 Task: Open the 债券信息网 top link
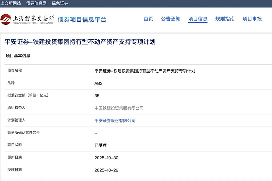click(x=36, y=3)
